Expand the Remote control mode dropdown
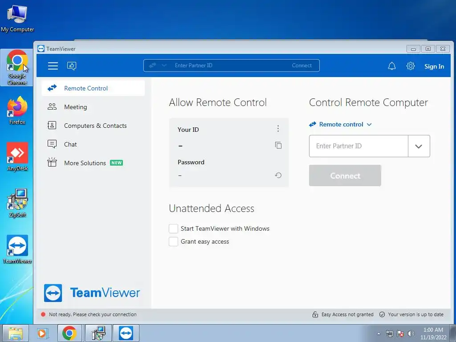456x342 pixels. (341, 125)
